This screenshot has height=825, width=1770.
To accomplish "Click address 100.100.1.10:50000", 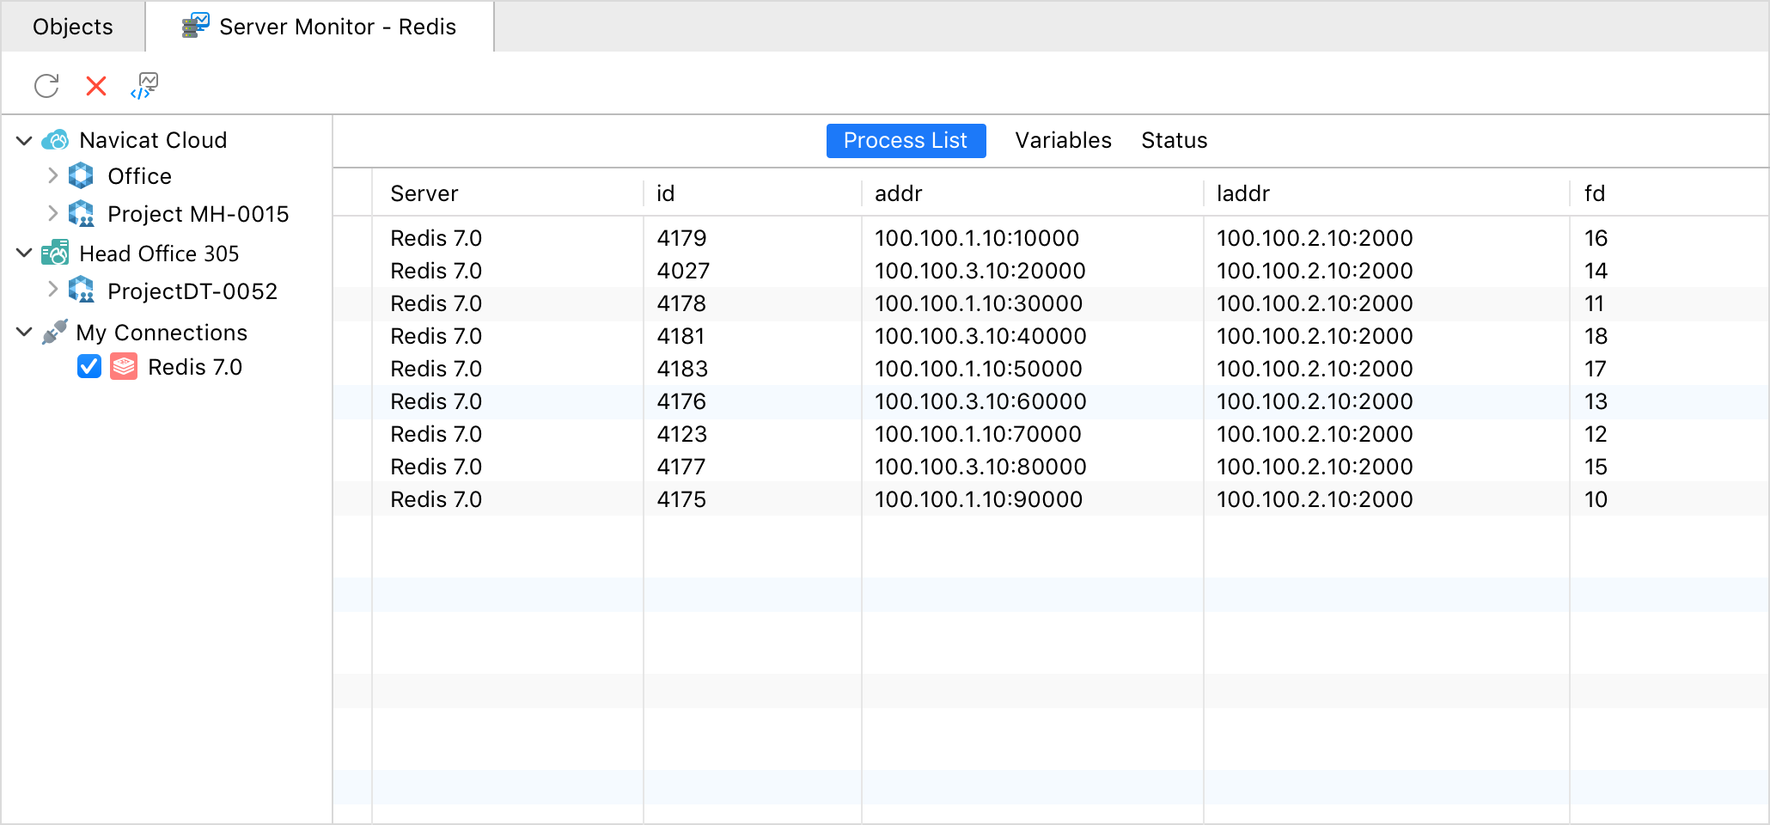I will (x=979, y=369).
